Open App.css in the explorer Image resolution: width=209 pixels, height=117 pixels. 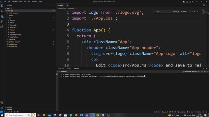coord(30,20)
